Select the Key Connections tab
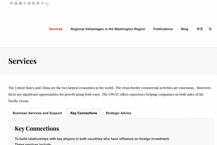The image size is (217, 145). (x=84, y=113)
